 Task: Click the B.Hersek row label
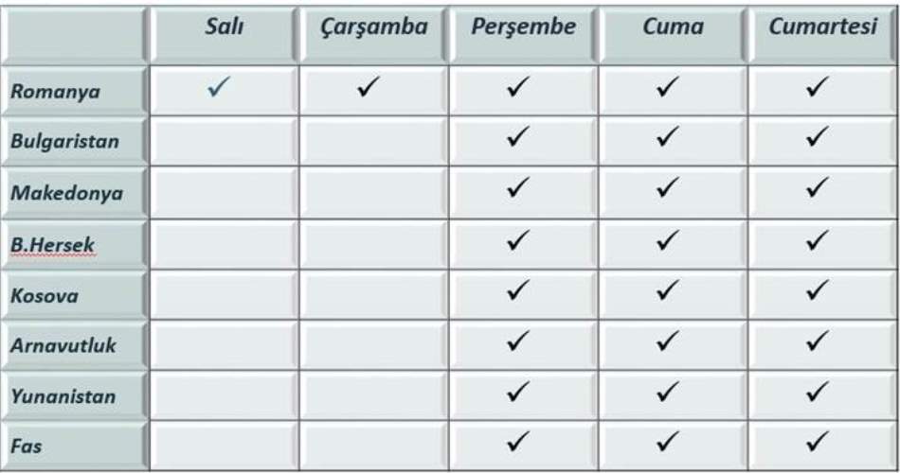(53, 244)
